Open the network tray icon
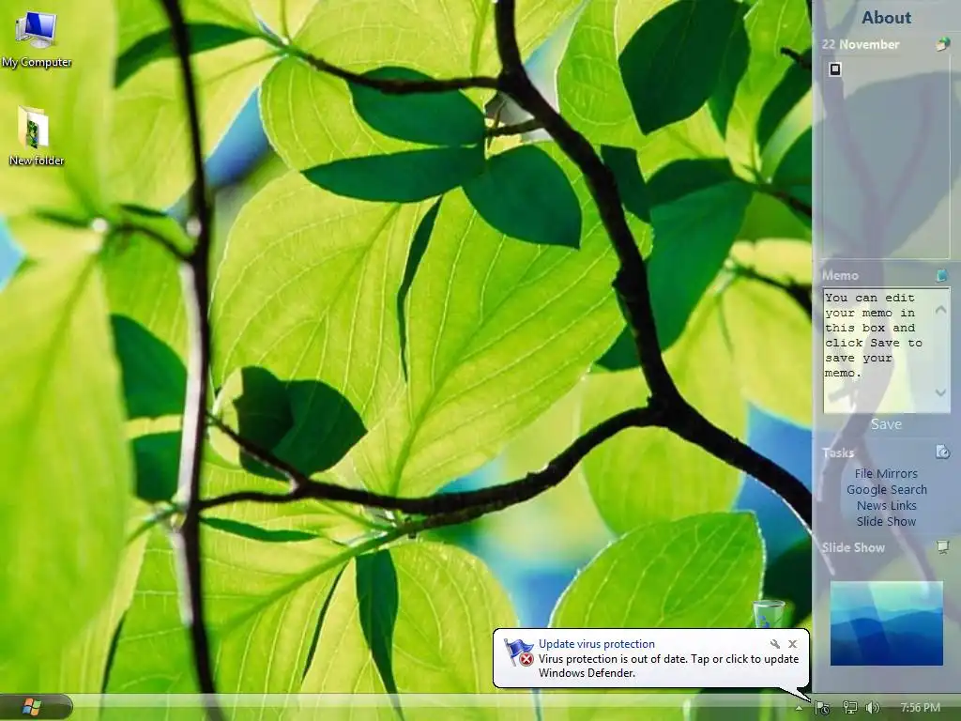 [x=849, y=708]
